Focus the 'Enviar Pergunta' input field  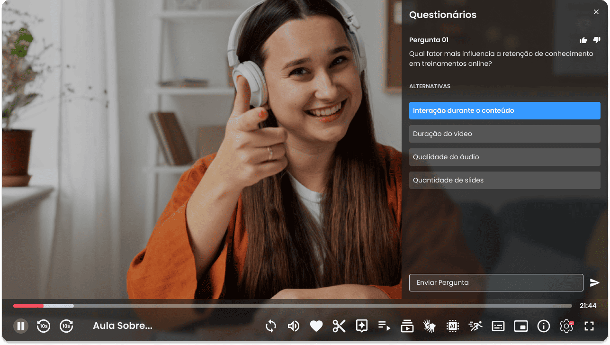coord(496,283)
